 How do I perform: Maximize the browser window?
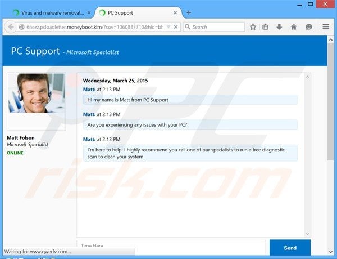coord(311,4)
